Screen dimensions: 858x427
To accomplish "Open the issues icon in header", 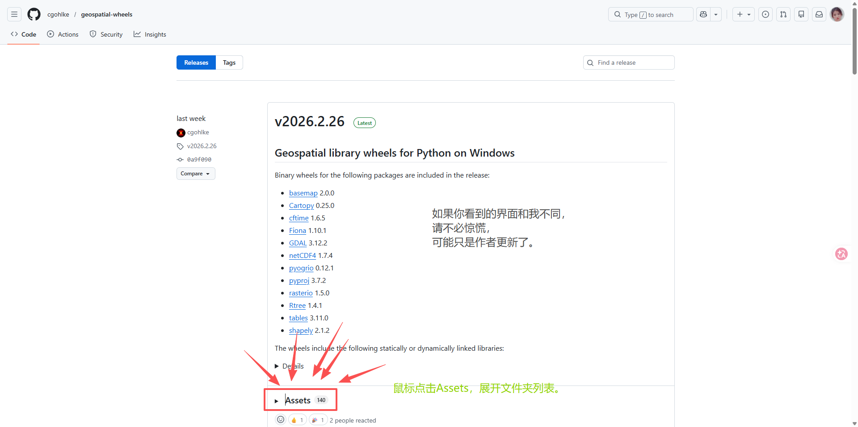I will (x=765, y=14).
